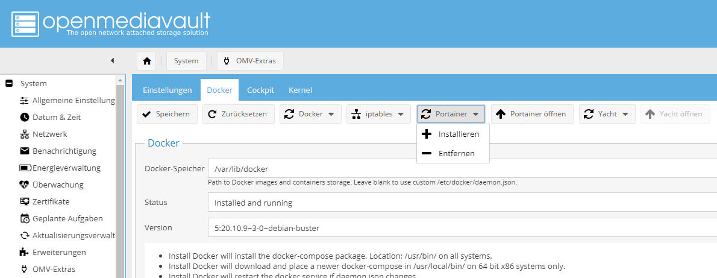Open Überwachung in the sidebar
Viewport: 717px width, 278px height.
pyautogui.click(x=58, y=185)
